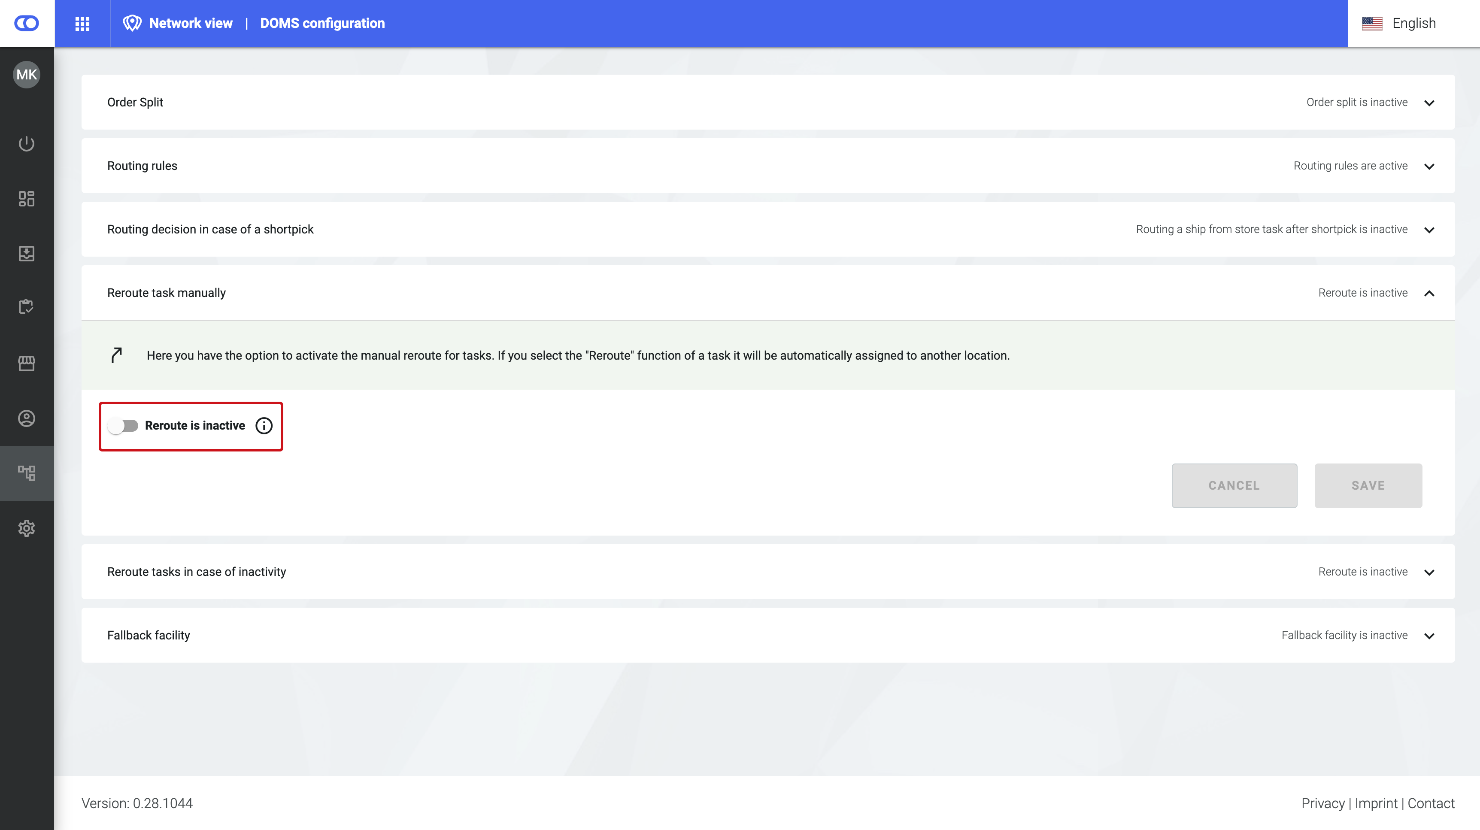Open the clipboard checklist sidebar icon
Screen dimensions: 1480x830
pyautogui.click(x=27, y=307)
